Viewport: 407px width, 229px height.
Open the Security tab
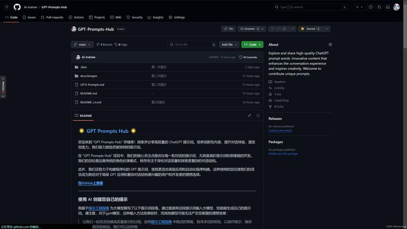(x=135, y=17)
